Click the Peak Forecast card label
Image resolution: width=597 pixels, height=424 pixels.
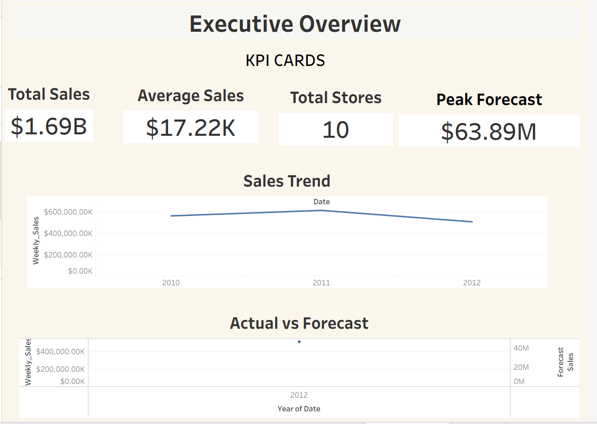click(489, 99)
